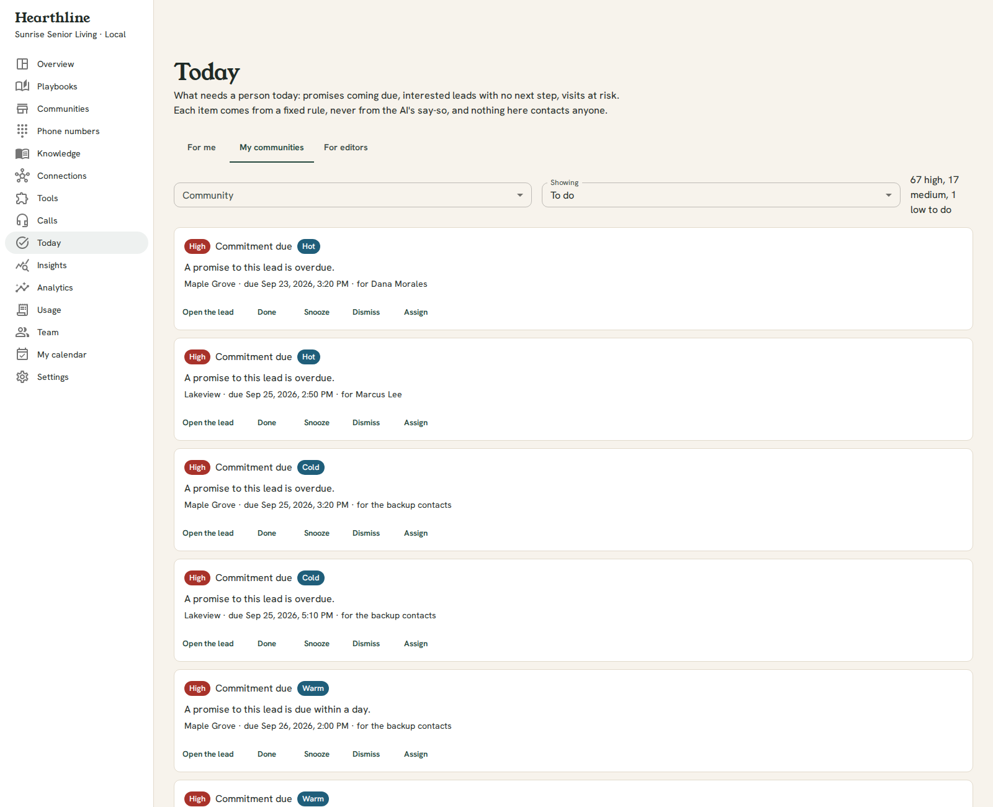The height and width of the screenshot is (807, 993).
Task: Switch to the For editors tab
Action: click(x=346, y=148)
